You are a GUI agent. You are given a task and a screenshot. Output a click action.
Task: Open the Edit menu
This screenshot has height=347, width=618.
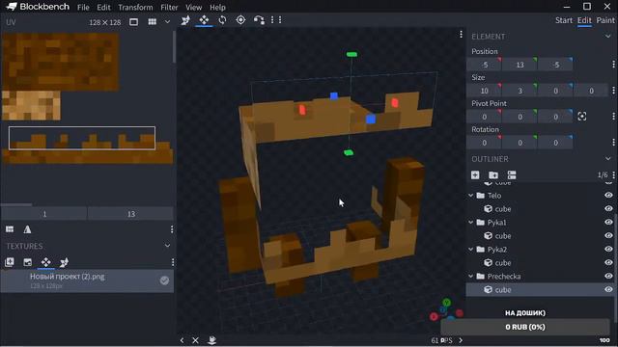pos(103,7)
